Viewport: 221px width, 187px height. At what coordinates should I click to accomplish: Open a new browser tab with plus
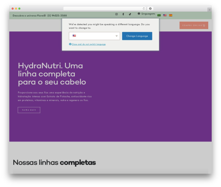click(x=210, y=10)
